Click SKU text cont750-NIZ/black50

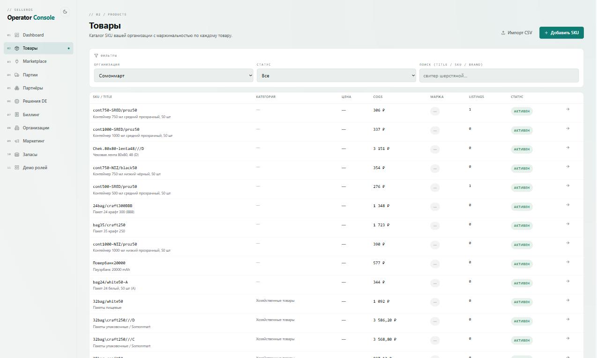[115, 168]
